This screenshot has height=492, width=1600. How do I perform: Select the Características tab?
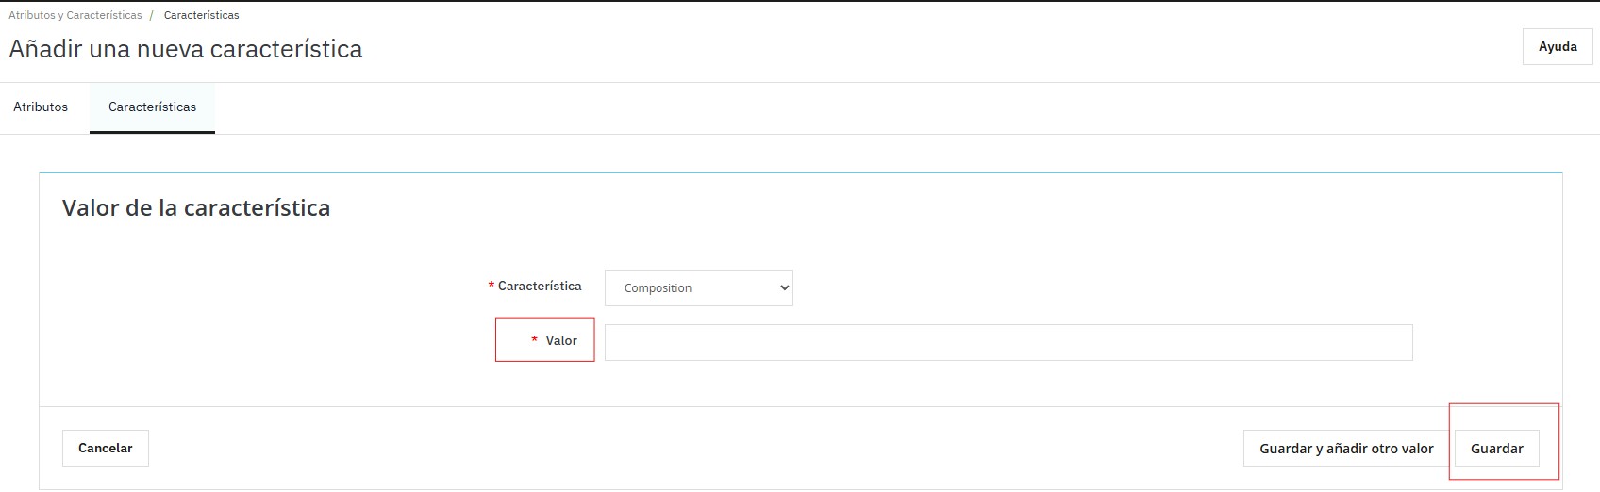[152, 107]
